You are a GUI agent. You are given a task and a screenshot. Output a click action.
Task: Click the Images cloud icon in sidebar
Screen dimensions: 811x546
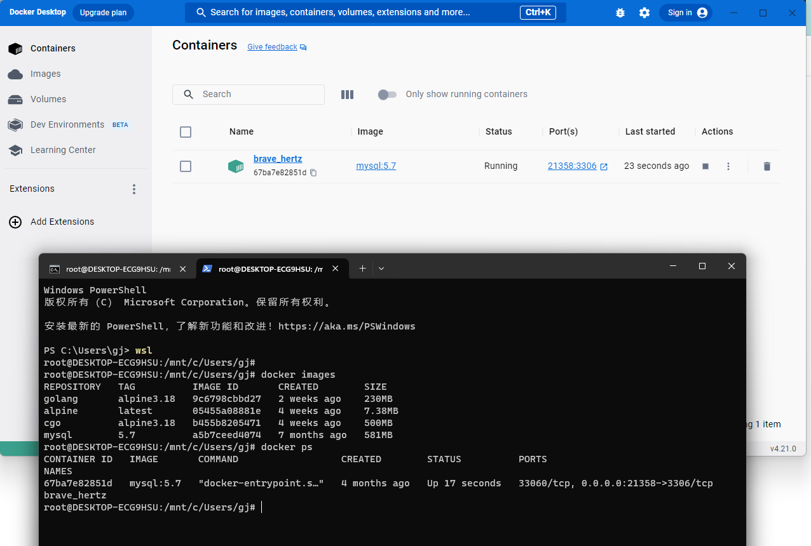15,74
